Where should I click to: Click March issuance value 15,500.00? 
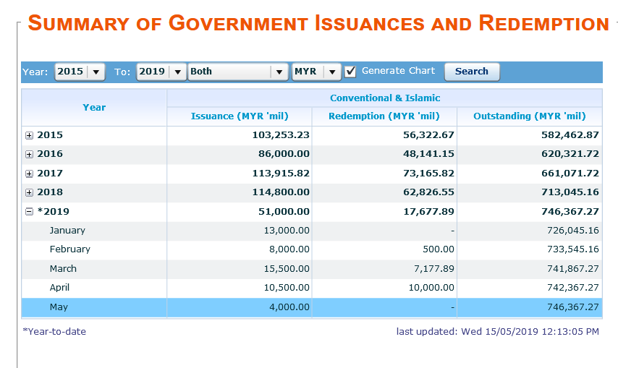287,268
